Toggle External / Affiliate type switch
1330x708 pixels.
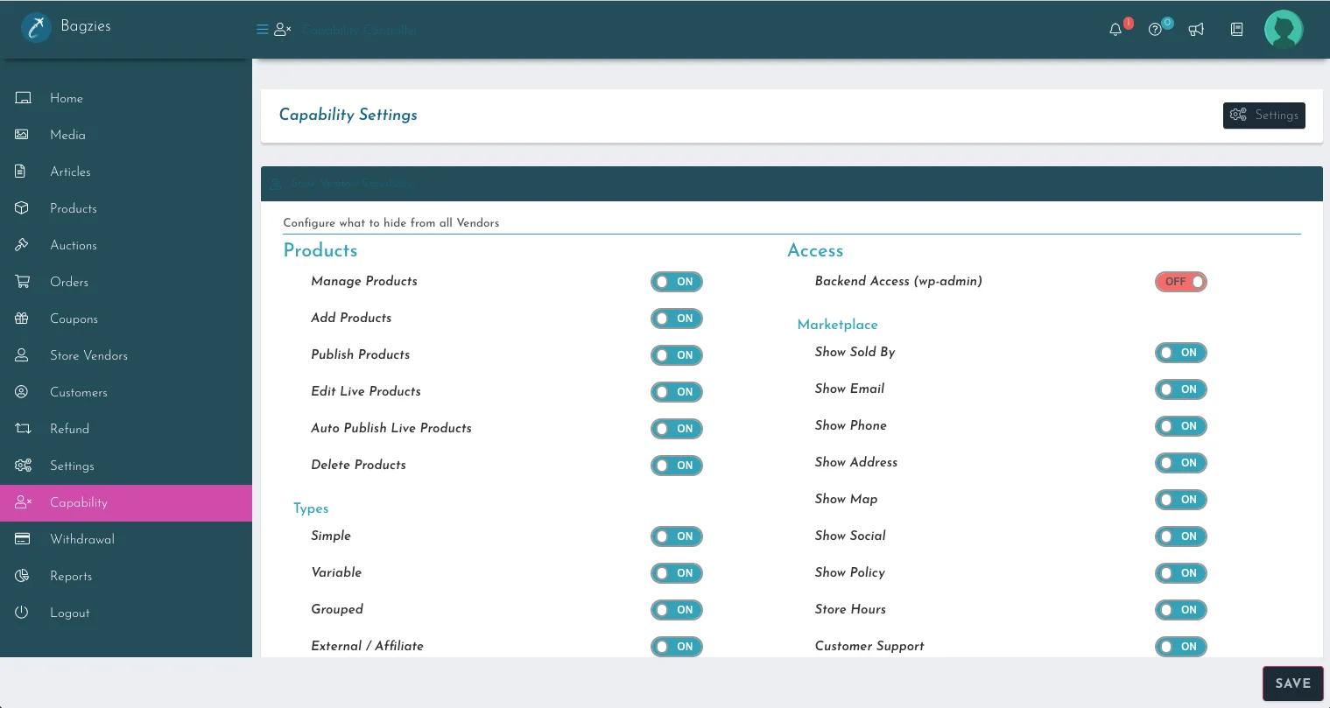[676, 647]
